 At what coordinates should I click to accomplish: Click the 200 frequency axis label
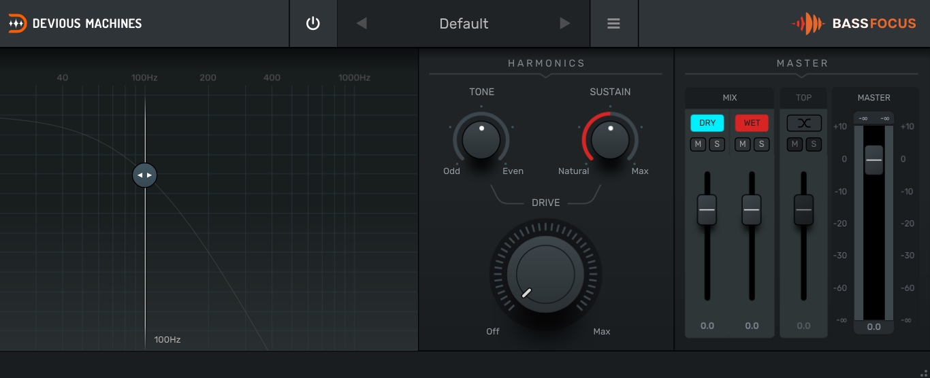pyautogui.click(x=208, y=78)
